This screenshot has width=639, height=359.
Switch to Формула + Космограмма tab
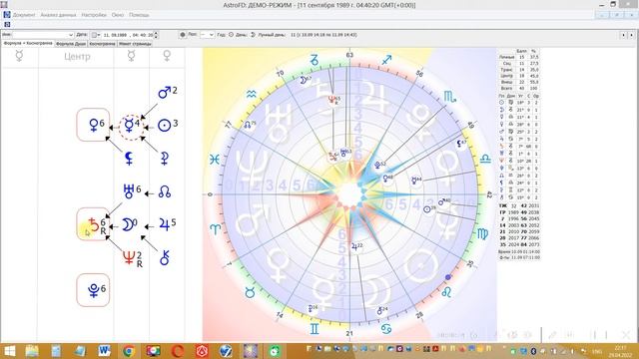[28, 43]
